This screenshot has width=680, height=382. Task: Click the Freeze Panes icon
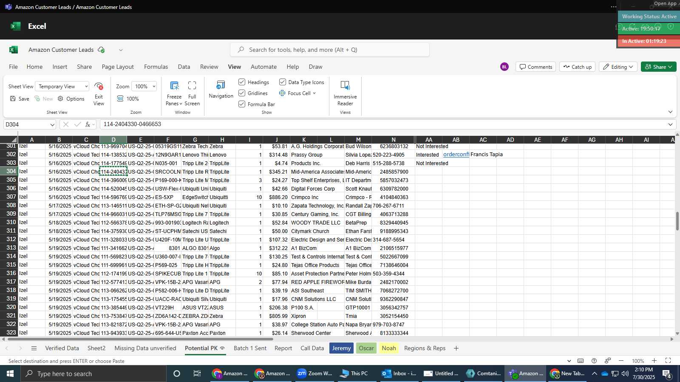click(174, 86)
